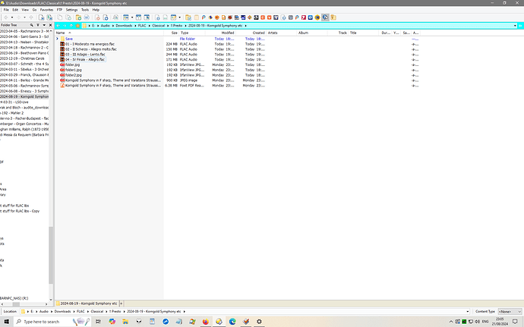Click the taskbar search box

pyautogui.click(x=52, y=322)
